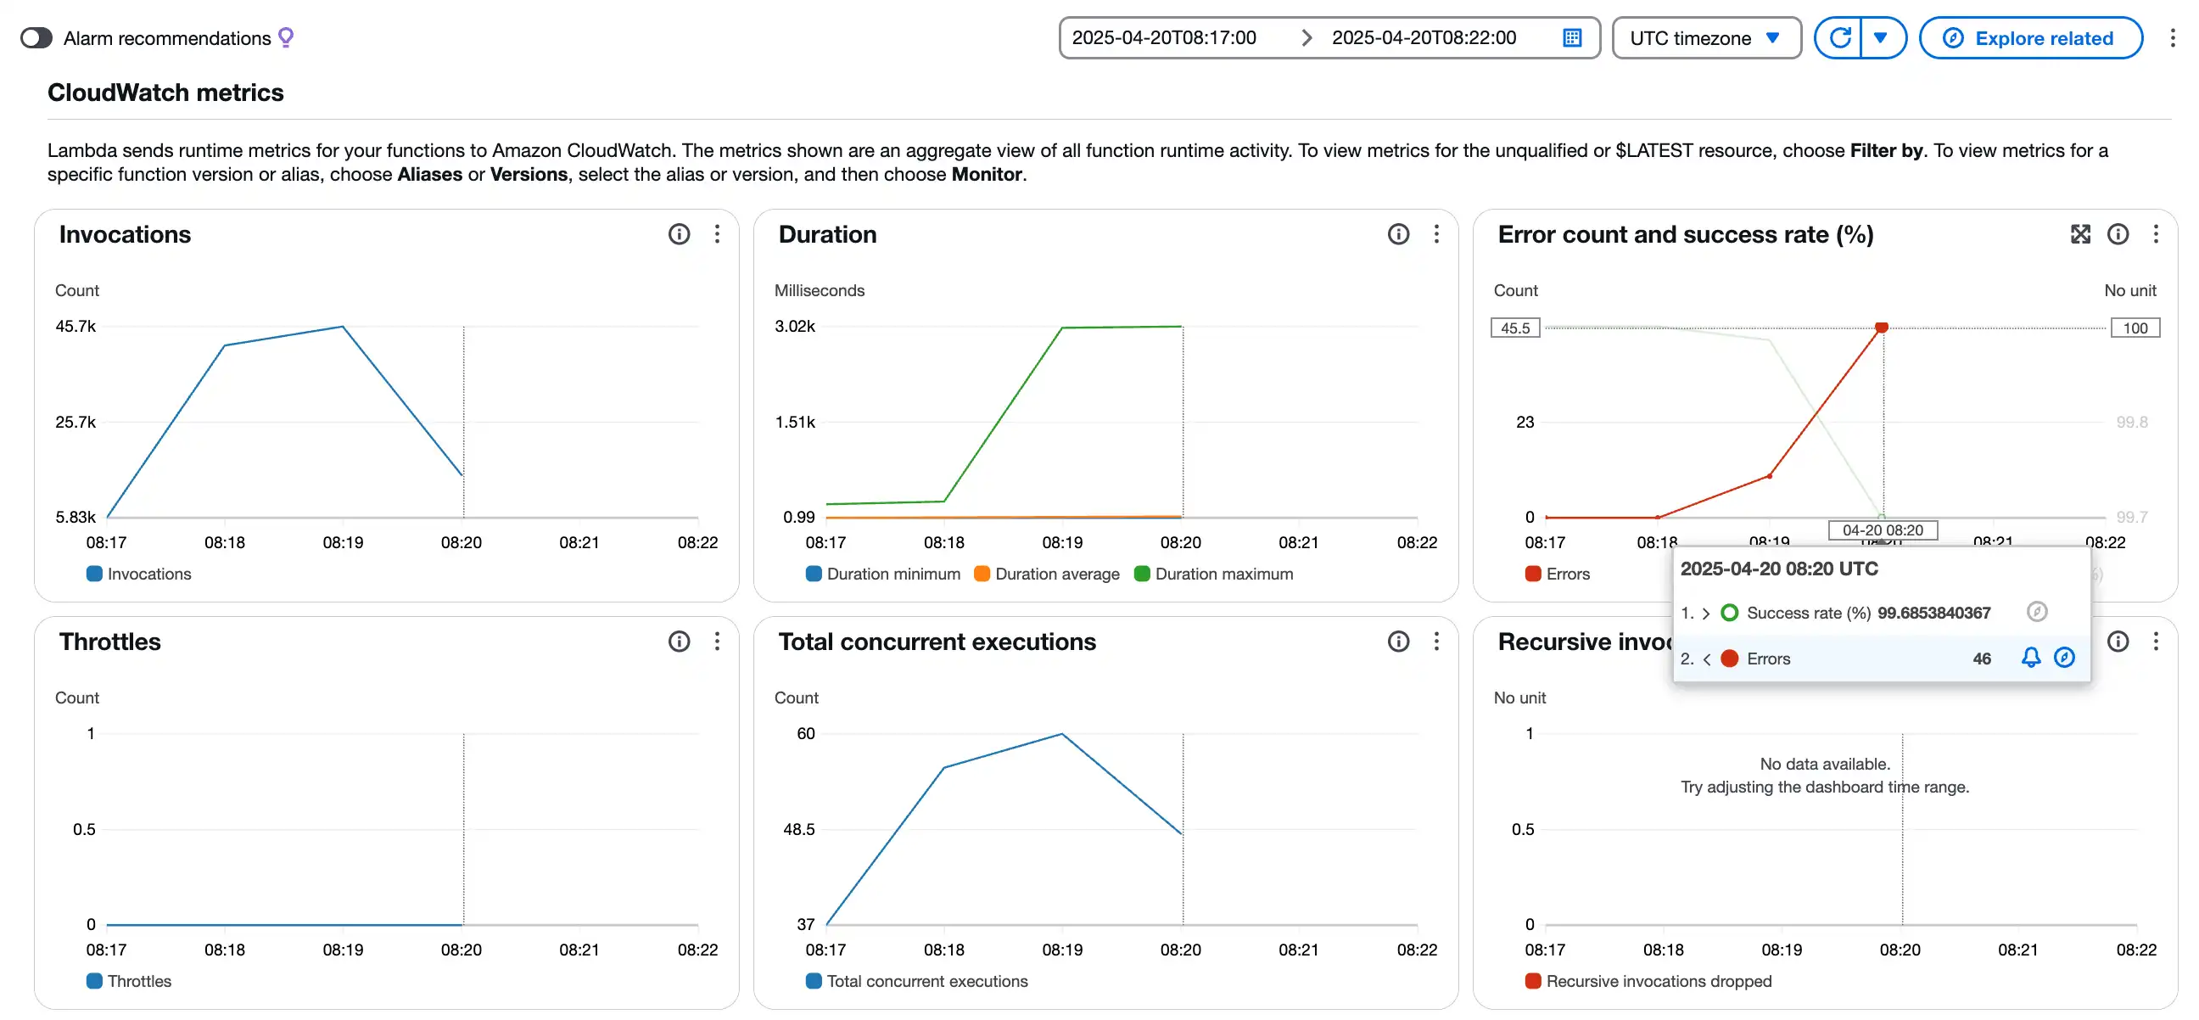Collapse the Errors tooltip row chevron
The image size is (2199, 1020).
click(1706, 660)
